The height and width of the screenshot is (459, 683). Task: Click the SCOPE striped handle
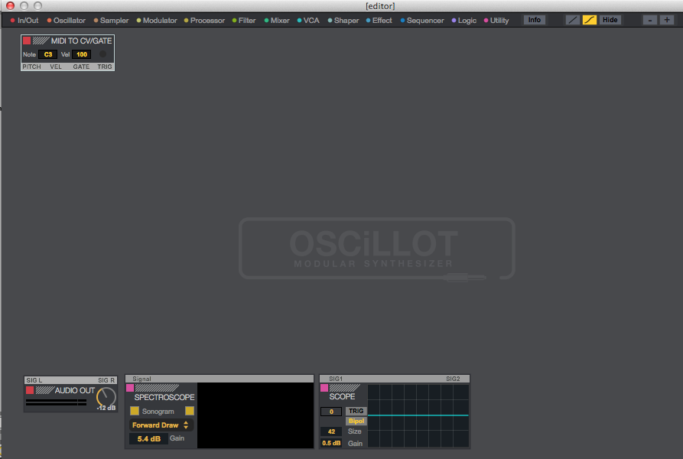[344, 388]
